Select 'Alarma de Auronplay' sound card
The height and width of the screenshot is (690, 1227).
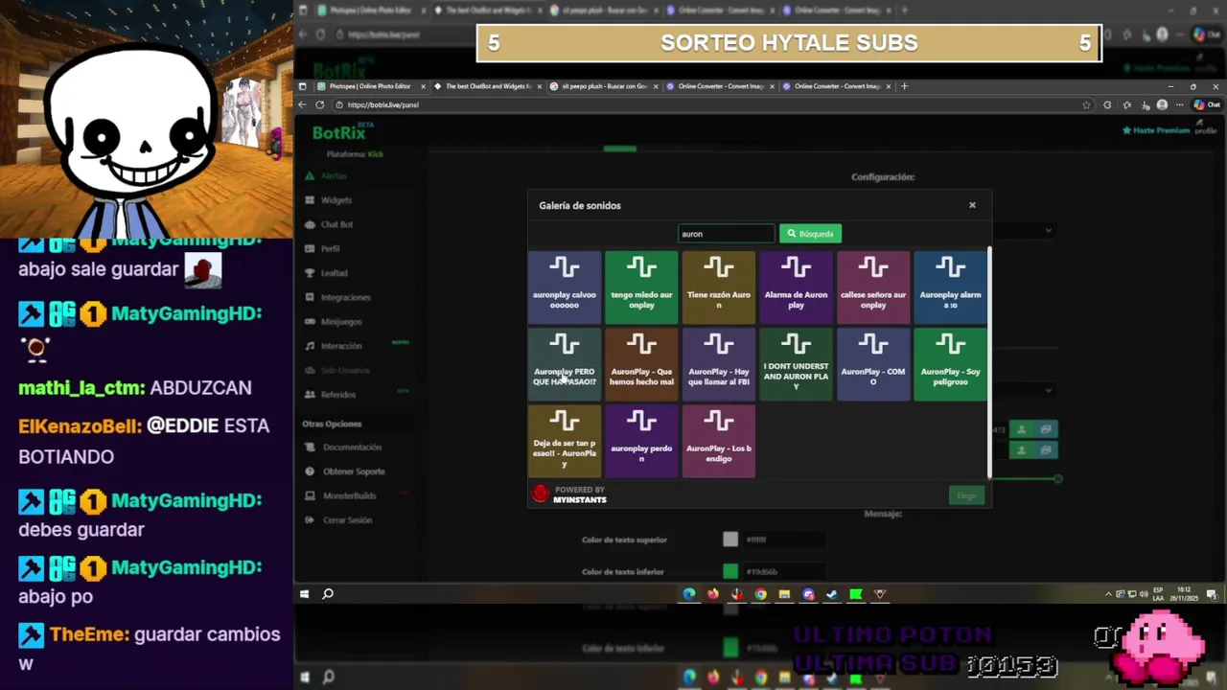796,287
